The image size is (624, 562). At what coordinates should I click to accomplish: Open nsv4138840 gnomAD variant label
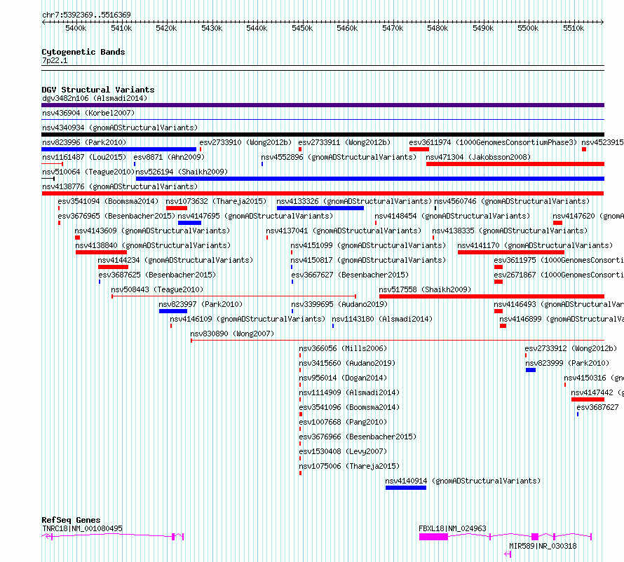[x=154, y=245]
